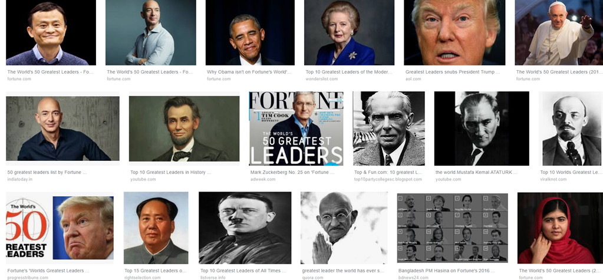Image resolution: width=603 pixels, height=280 pixels.
Task: Open the painted portrait with a bow tie thumbnail
Action: coord(184,129)
